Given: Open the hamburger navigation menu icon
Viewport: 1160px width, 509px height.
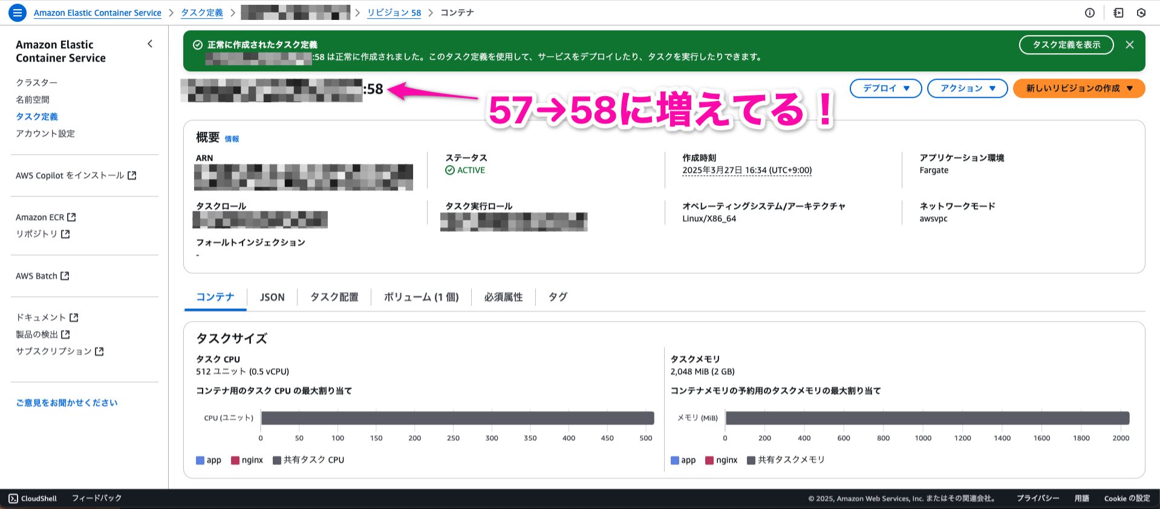Looking at the screenshot, I should 18,12.
